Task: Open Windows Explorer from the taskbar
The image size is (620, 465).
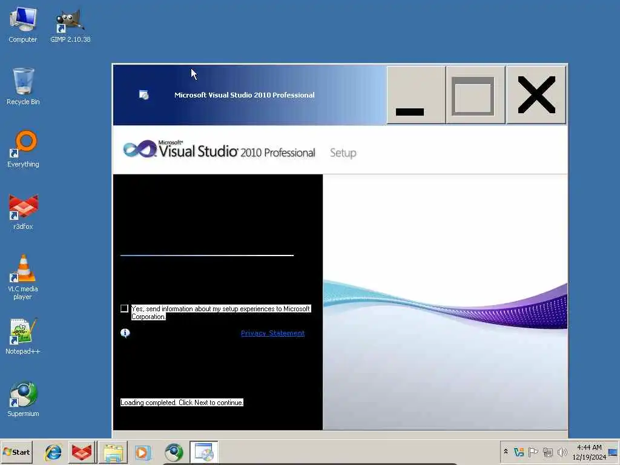Action: pyautogui.click(x=113, y=452)
